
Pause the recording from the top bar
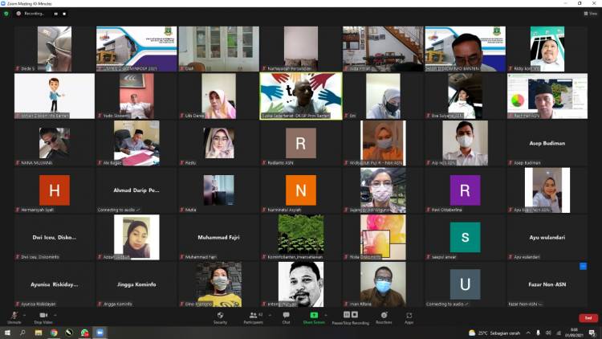pyautogui.click(x=55, y=14)
